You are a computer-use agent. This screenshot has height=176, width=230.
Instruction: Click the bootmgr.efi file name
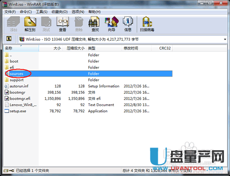(x=20, y=98)
